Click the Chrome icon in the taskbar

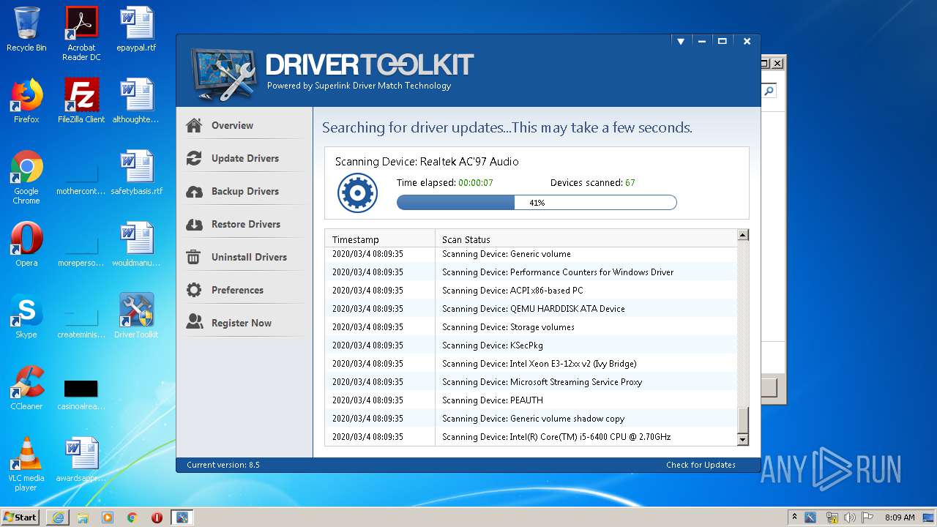tap(132, 517)
